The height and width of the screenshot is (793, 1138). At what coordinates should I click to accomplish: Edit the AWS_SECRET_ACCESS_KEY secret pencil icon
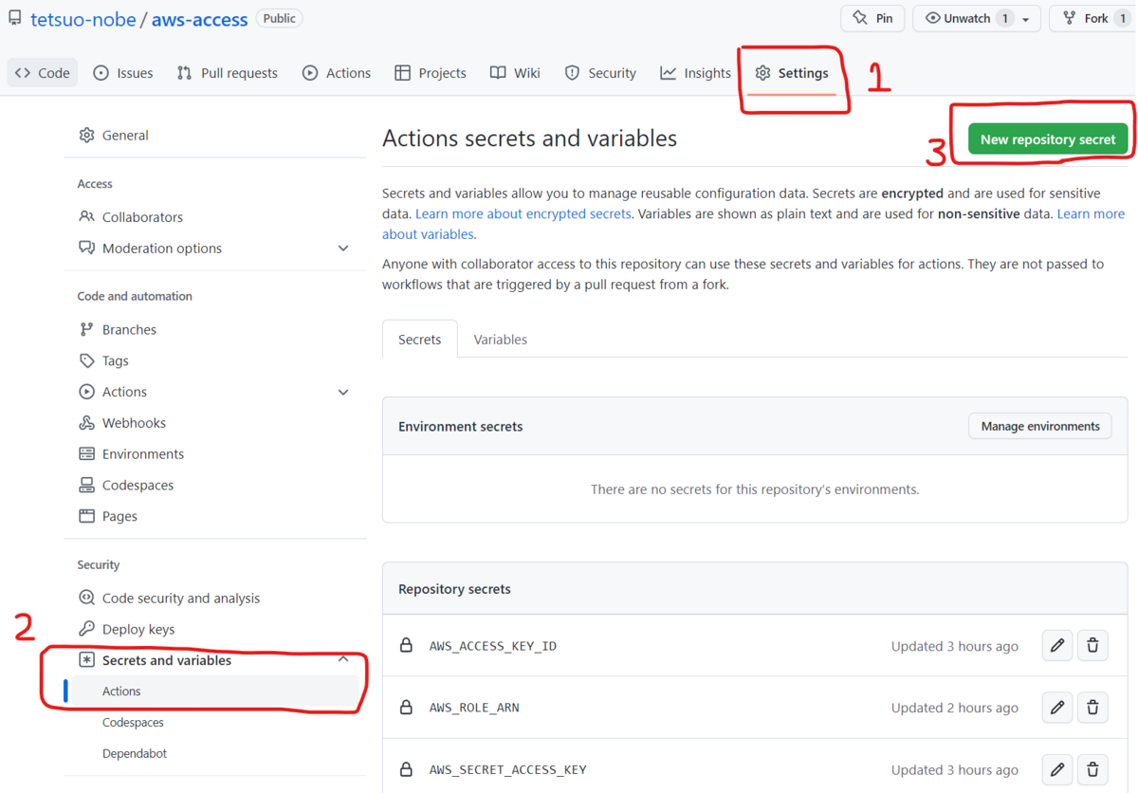[x=1057, y=769]
